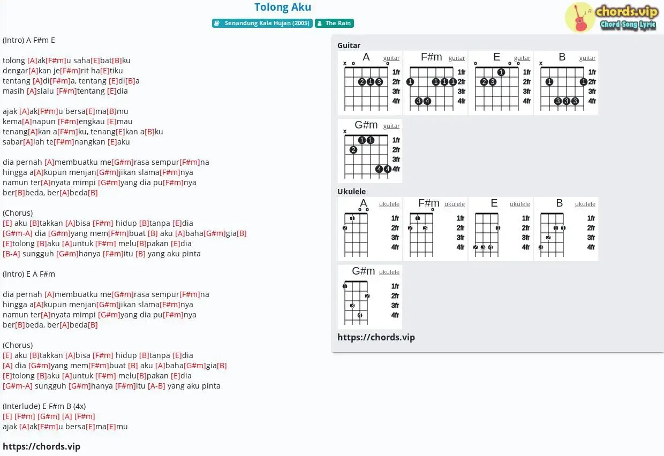Open ukulele link above F#m chord
This screenshot has width=664, height=456.
pyautogui.click(x=455, y=204)
